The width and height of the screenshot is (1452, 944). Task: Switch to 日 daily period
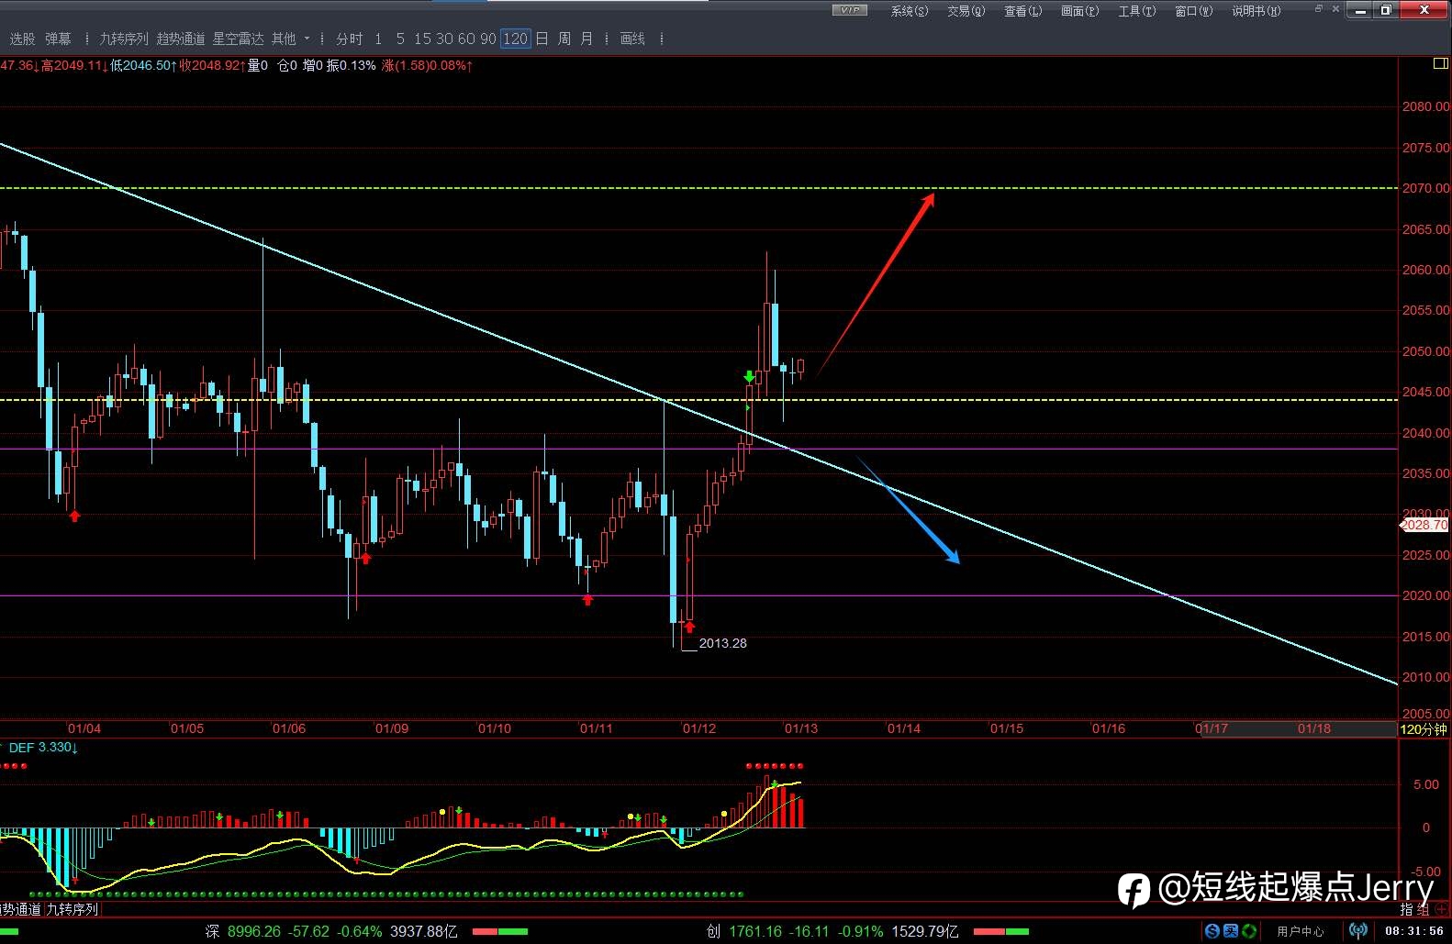[x=542, y=39]
